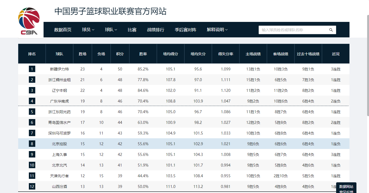
Task: Click the 85.2% win rate cell
Action: click(x=143, y=69)
